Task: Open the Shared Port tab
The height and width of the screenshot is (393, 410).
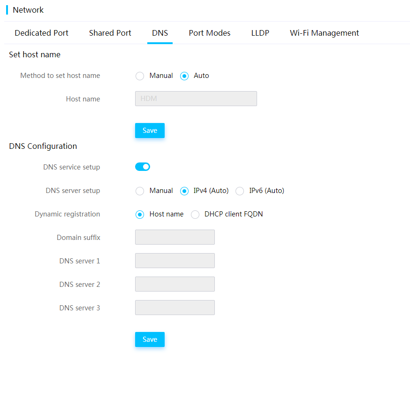Action: click(x=110, y=33)
